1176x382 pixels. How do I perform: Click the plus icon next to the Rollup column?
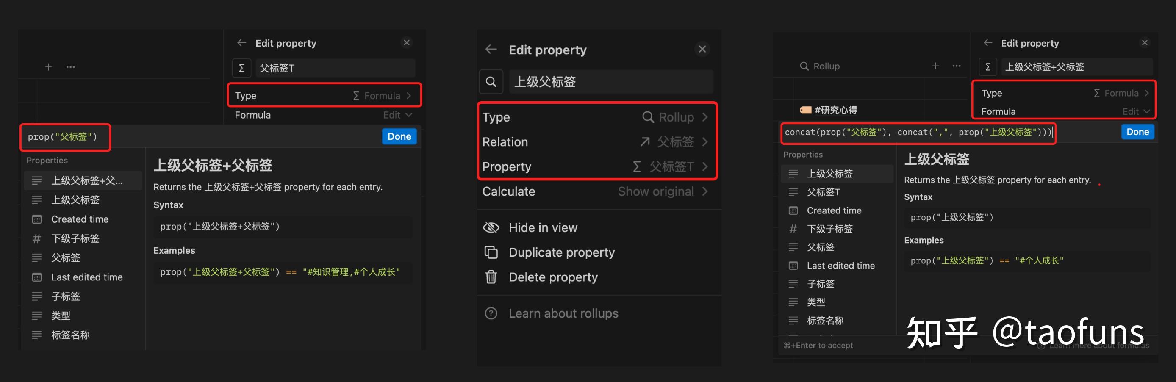tap(935, 66)
